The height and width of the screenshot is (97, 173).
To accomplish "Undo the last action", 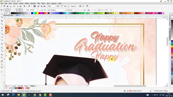I will (x=25, y=6).
